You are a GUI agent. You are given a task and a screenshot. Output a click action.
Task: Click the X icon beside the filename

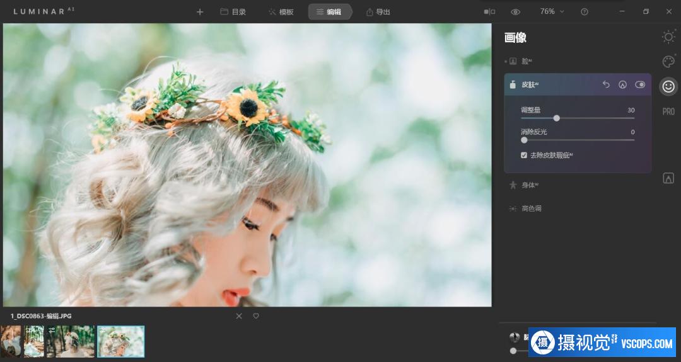tap(239, 316)
